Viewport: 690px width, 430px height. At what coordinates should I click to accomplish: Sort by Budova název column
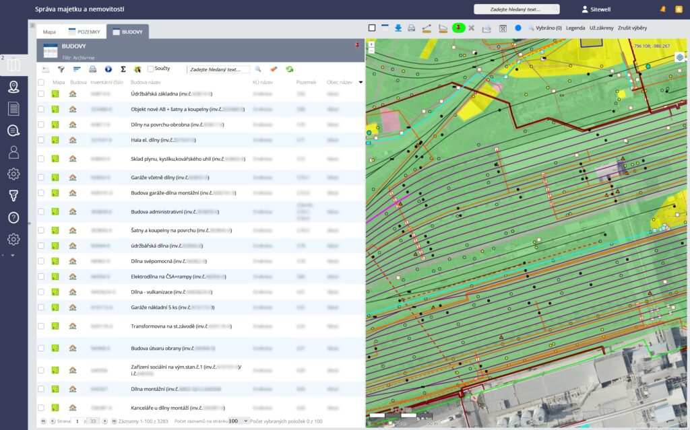pyautogui.click(x=146, y=82)
